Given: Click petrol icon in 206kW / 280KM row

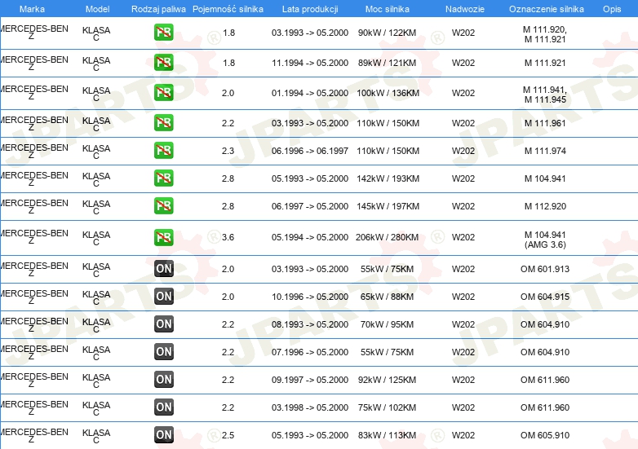Looking at the screenshot, I should click(163, 237).
